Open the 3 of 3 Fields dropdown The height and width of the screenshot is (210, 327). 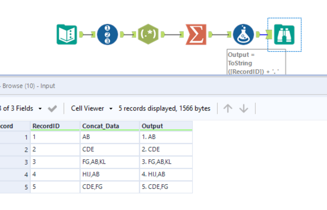point(23,109)
